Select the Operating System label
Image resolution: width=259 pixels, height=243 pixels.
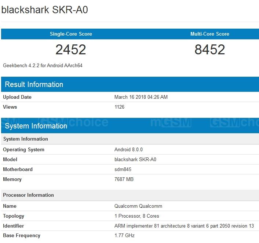click(23, 150)
